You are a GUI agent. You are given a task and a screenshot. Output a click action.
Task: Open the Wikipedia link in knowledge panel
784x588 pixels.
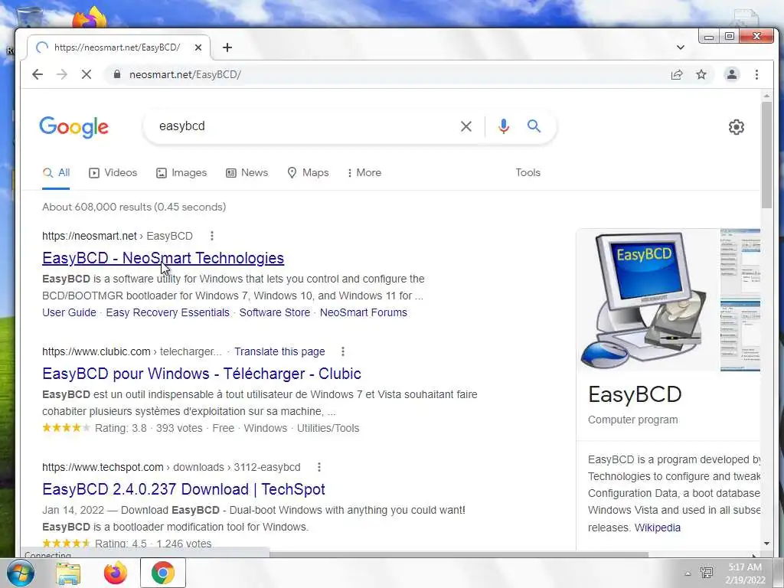pos(658,528)
